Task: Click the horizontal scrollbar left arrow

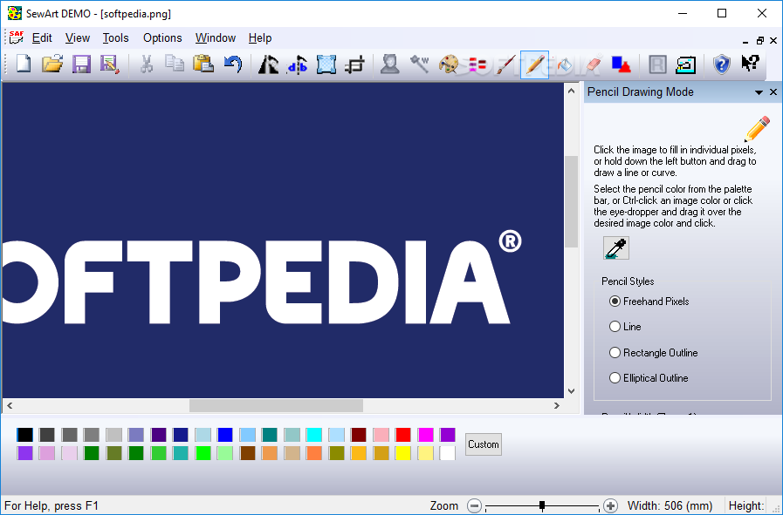Action: pyautogui.click(x=10, y=406)
